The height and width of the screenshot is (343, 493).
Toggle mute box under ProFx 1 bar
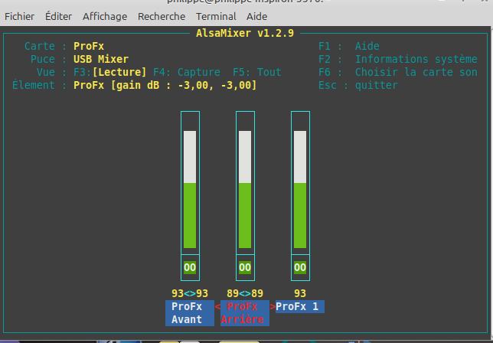pyautogui.click(x=300, y=267)
